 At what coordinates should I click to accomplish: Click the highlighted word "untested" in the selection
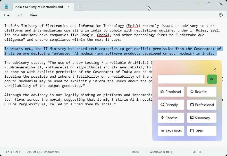point(62,53)
